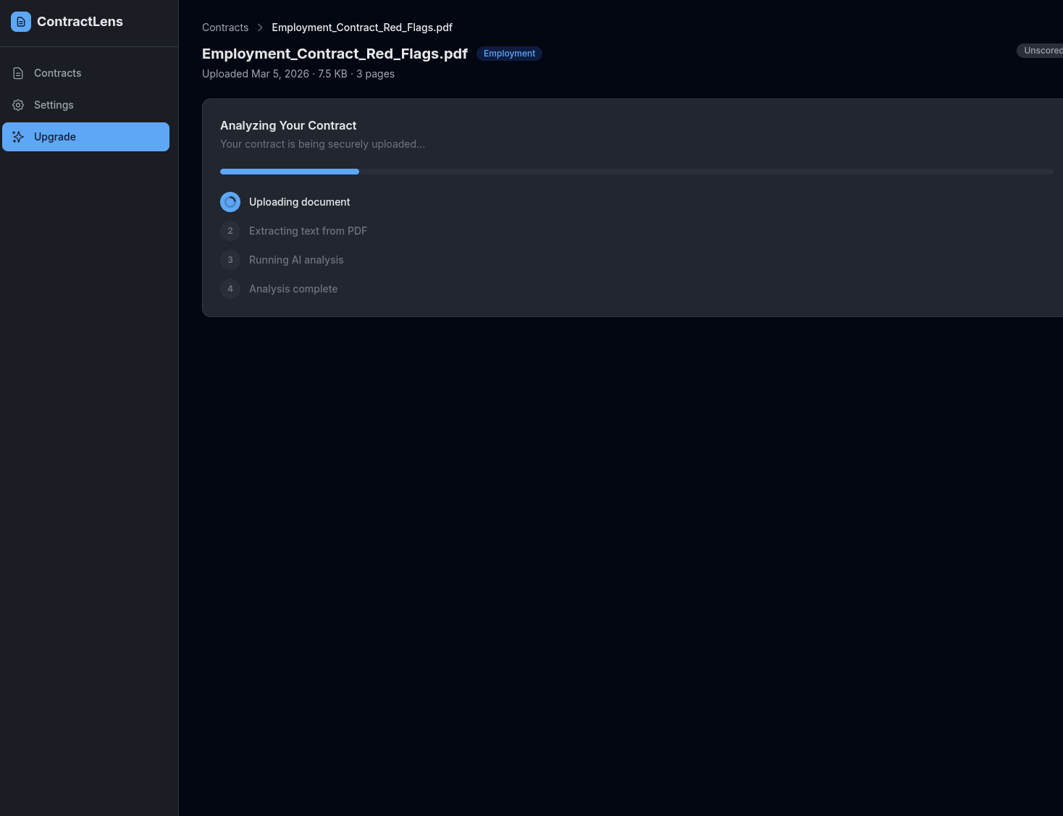Select the Upgrade sidebar button
Viewport: 1063px width, 816px height.
pos(85,137)
